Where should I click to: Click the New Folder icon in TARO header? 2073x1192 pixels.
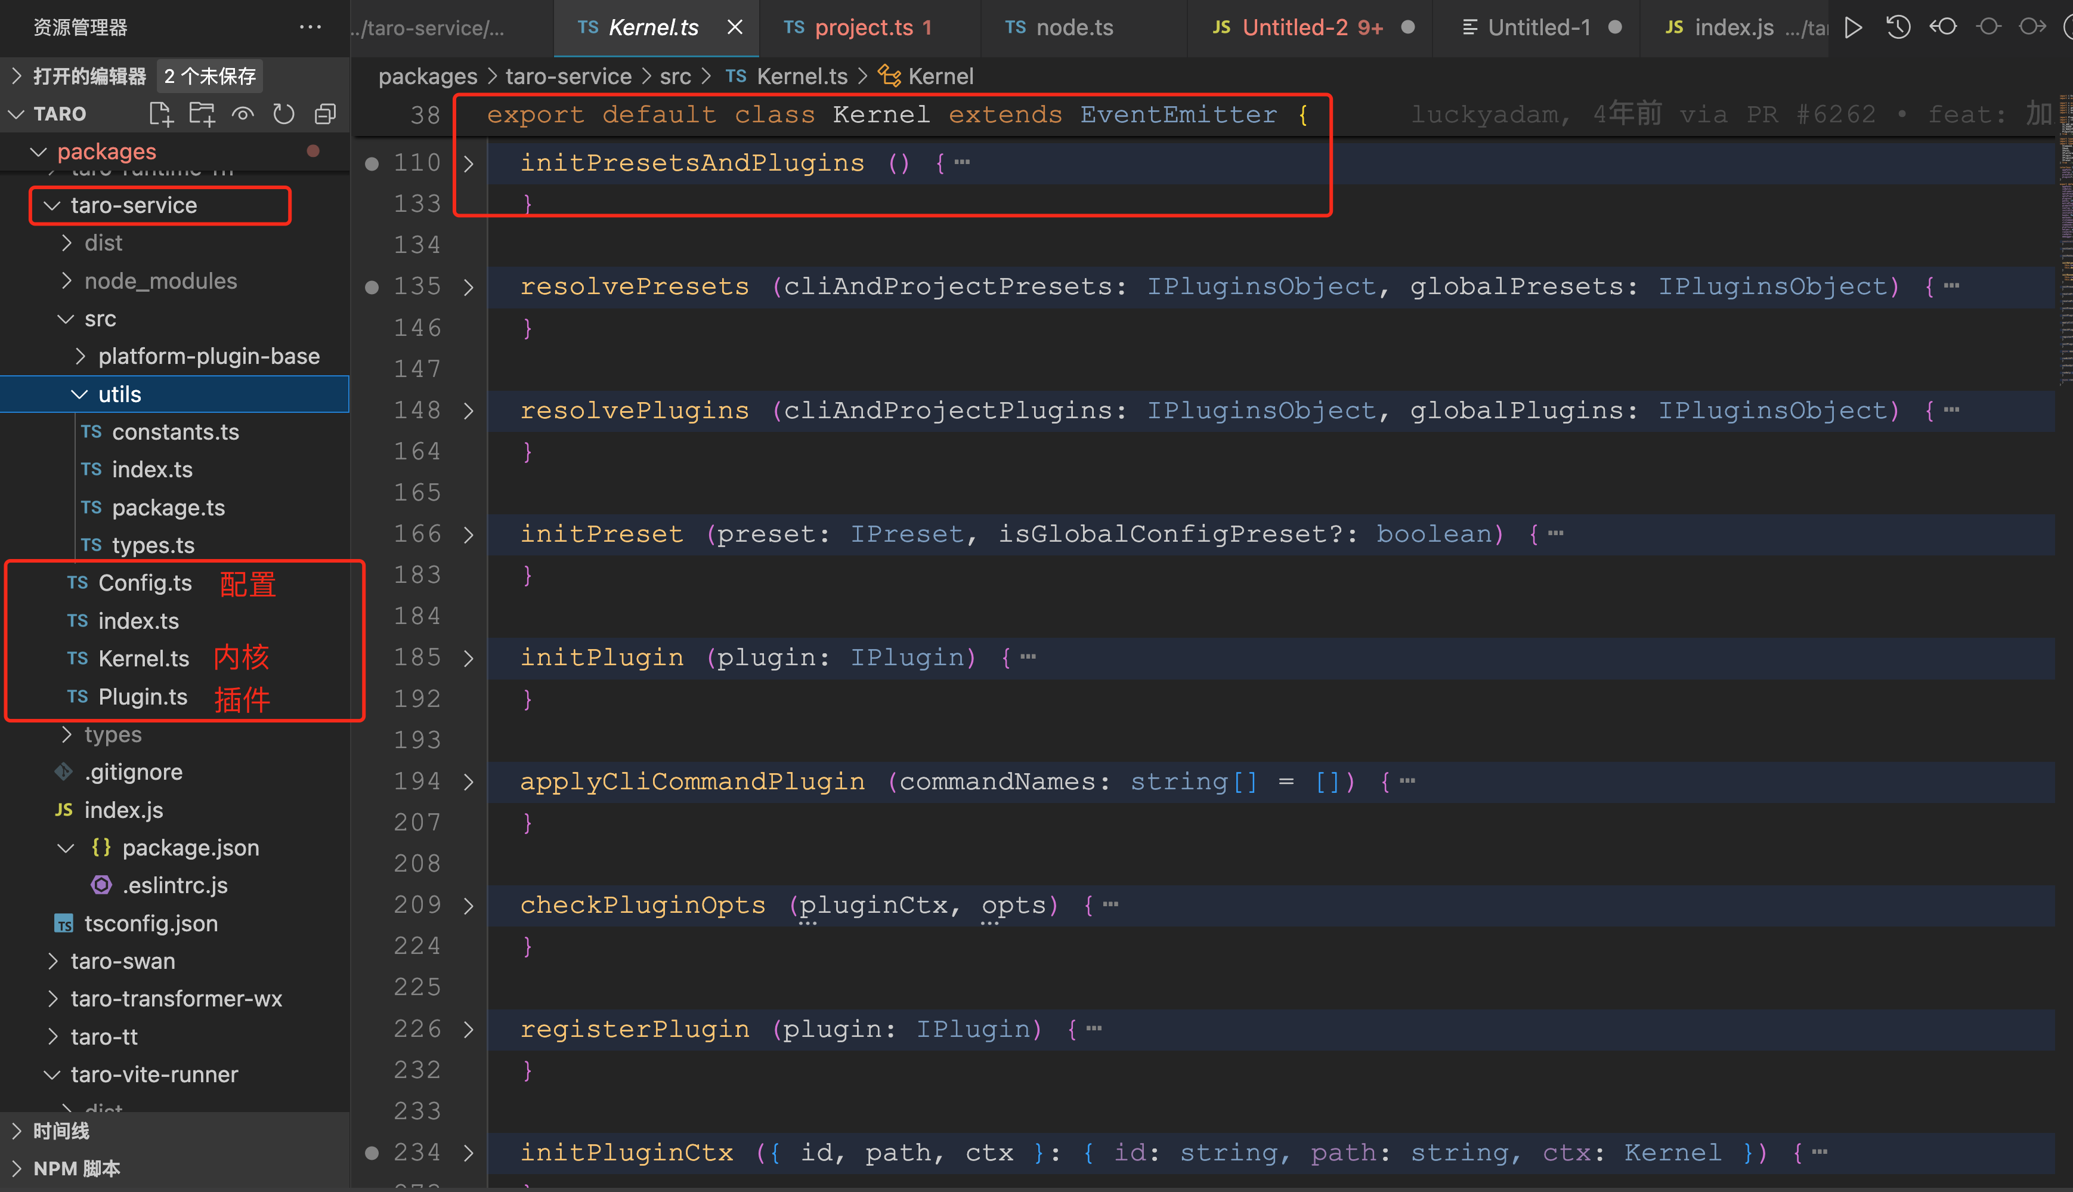(x=202, y=114)
